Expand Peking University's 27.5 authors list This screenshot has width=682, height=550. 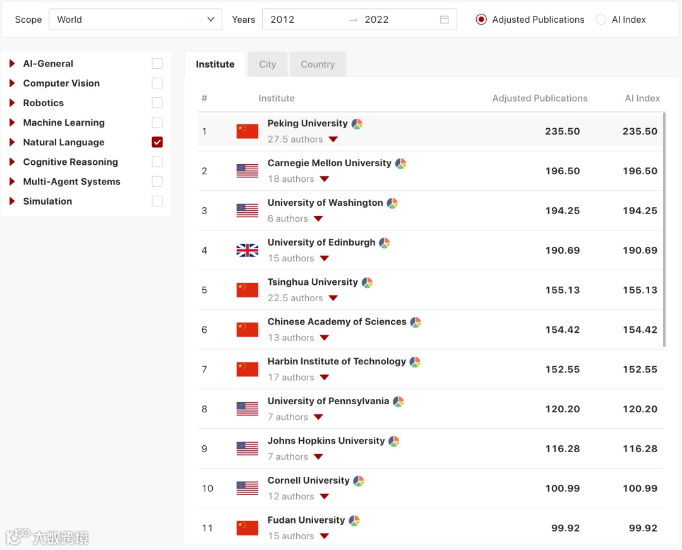[333, 140]
